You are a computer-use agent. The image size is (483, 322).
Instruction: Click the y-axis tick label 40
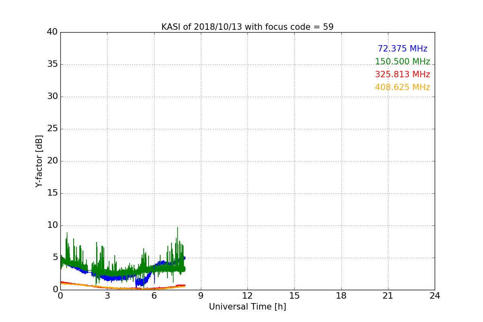click(x=52, y=32)
